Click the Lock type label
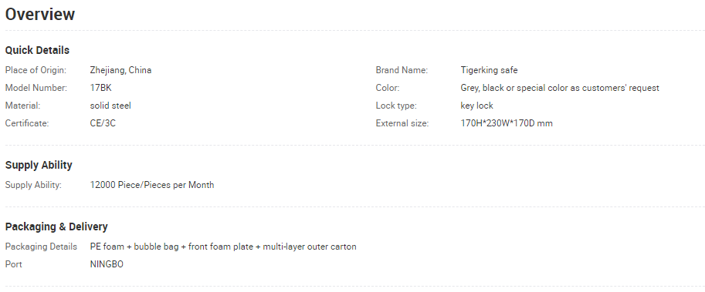Screen dimensions: 705x292 click(x=396, y=106)
